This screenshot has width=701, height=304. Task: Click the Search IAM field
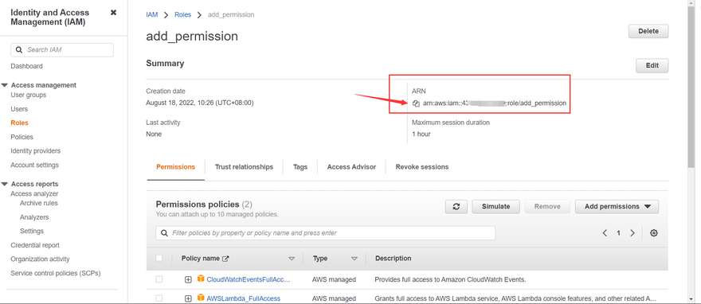62,50
